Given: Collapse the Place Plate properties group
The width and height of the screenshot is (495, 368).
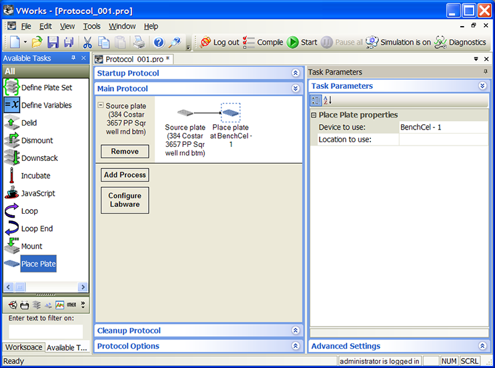Looking at the screenshot, I should coord(314,115).
